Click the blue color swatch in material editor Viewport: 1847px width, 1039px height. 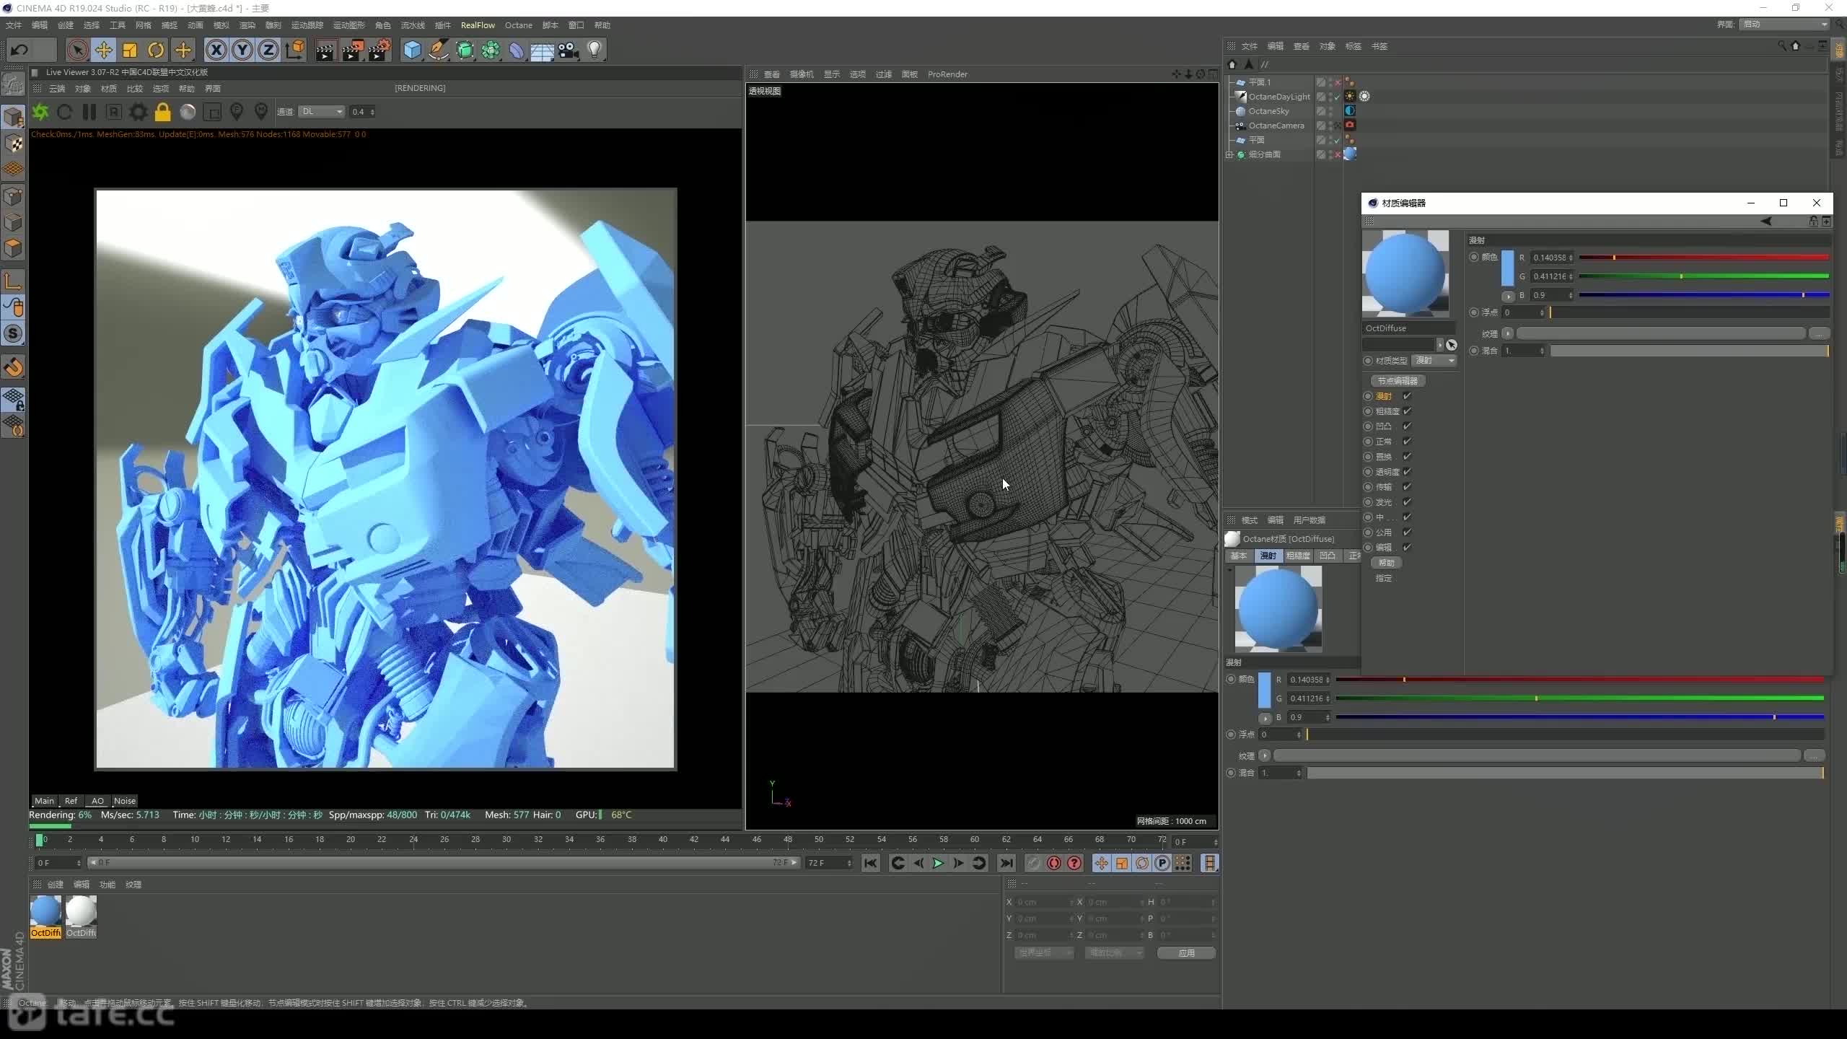point(1507,268)
